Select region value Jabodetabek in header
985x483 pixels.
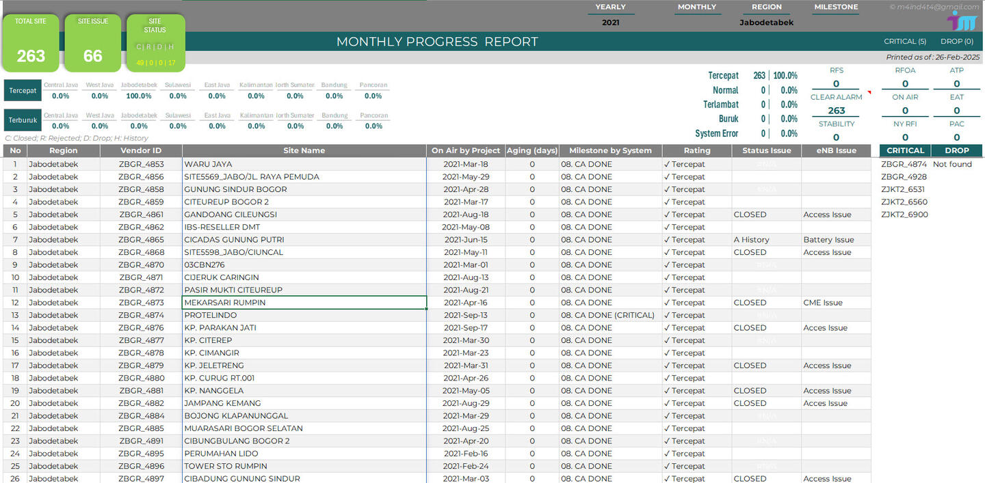767,23
